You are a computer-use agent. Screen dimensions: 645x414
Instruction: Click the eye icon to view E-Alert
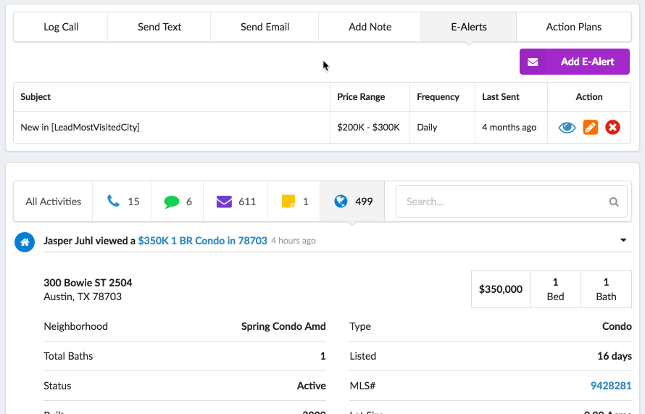coord(567,128)
